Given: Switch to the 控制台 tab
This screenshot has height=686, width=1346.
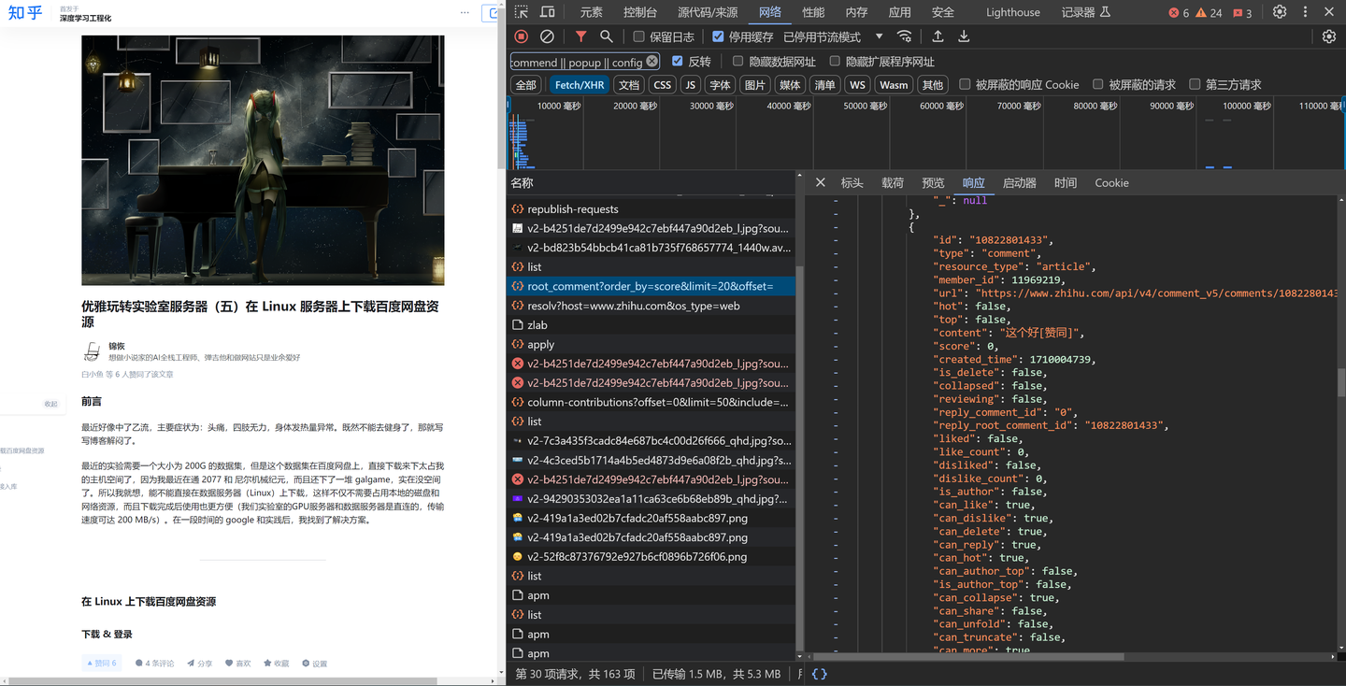Looking at the screenshot, I should [639, 12].
